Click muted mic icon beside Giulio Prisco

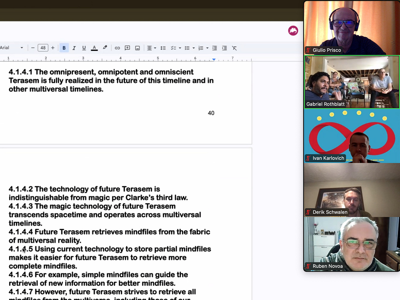click(308, 50)
